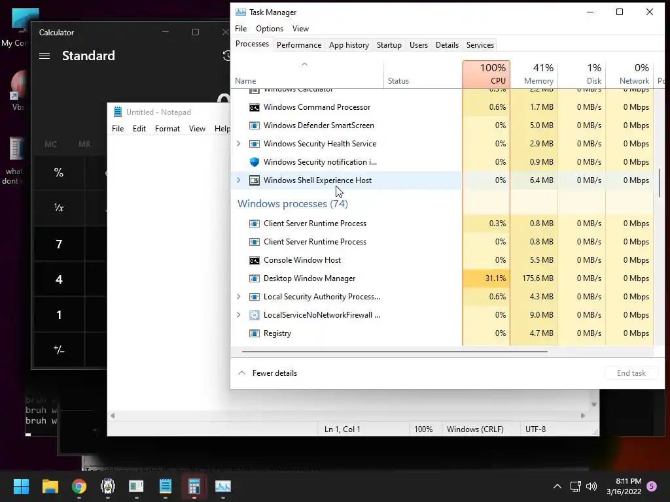Image resolution: width=670 pixels, height=502 pixels.
Task: Expand Local Security Authority Process row
Action: point(238,297)
